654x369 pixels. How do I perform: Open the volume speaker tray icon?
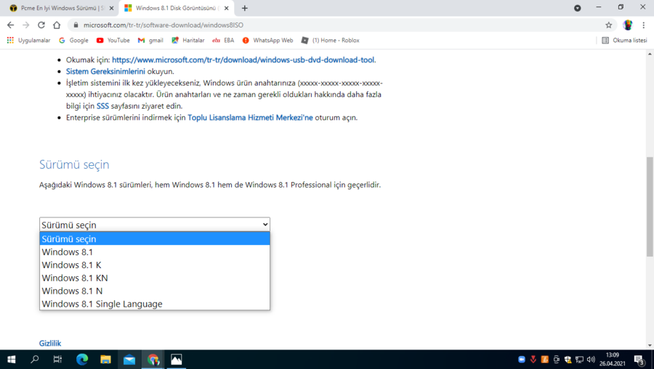click(x=591, y=360)
